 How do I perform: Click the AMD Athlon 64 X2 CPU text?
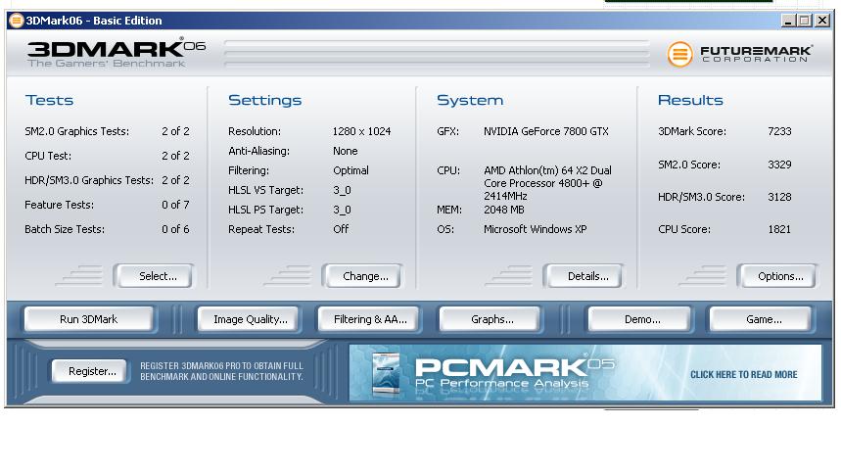pyautogui.click(x=547, y=183)
